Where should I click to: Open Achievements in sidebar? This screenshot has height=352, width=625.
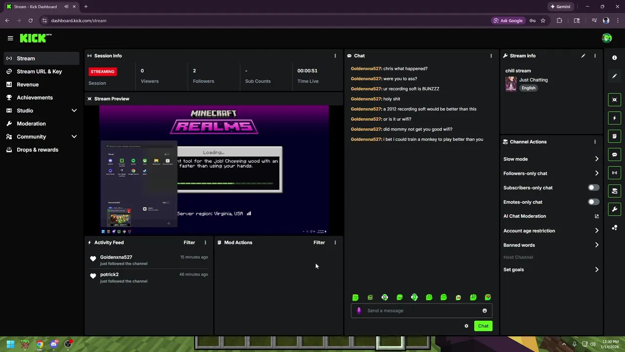tap(42, 97)
